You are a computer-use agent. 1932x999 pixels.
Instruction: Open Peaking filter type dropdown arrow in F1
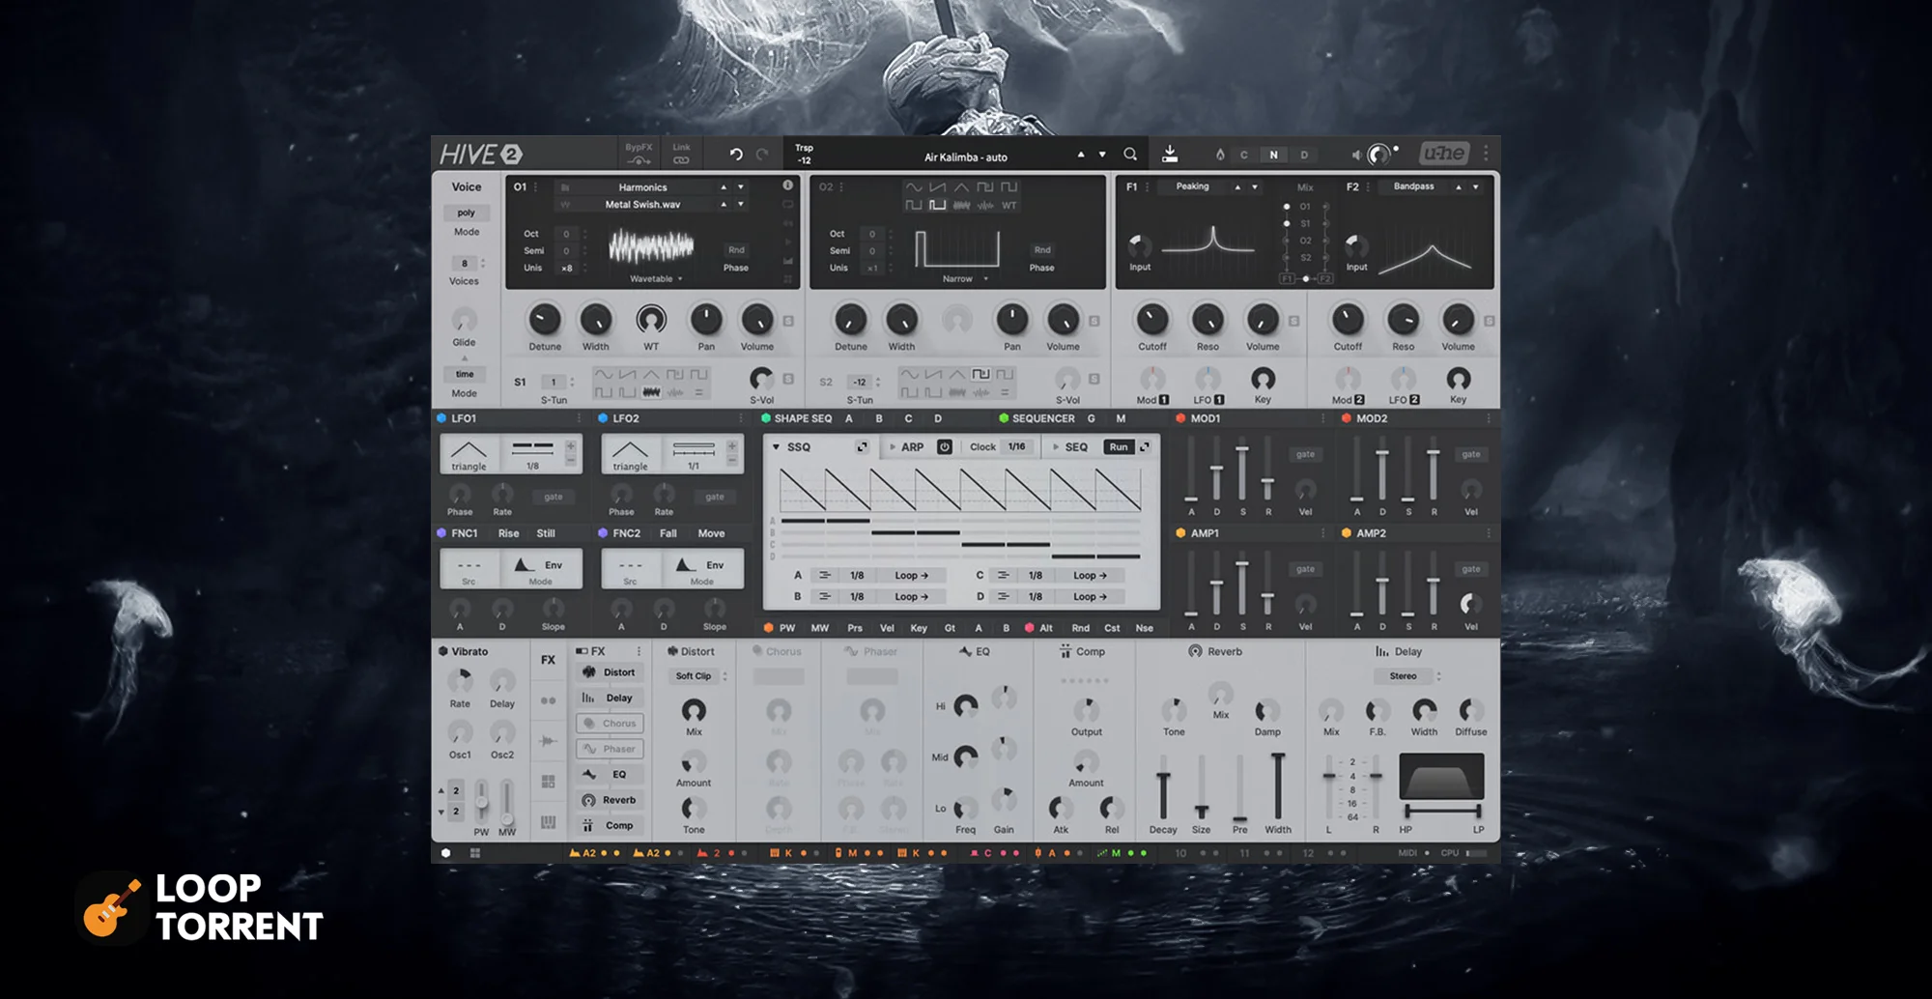coord(1255,186)
